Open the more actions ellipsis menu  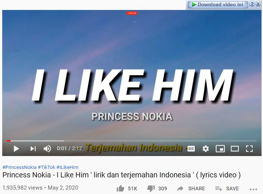pos(253,189)
